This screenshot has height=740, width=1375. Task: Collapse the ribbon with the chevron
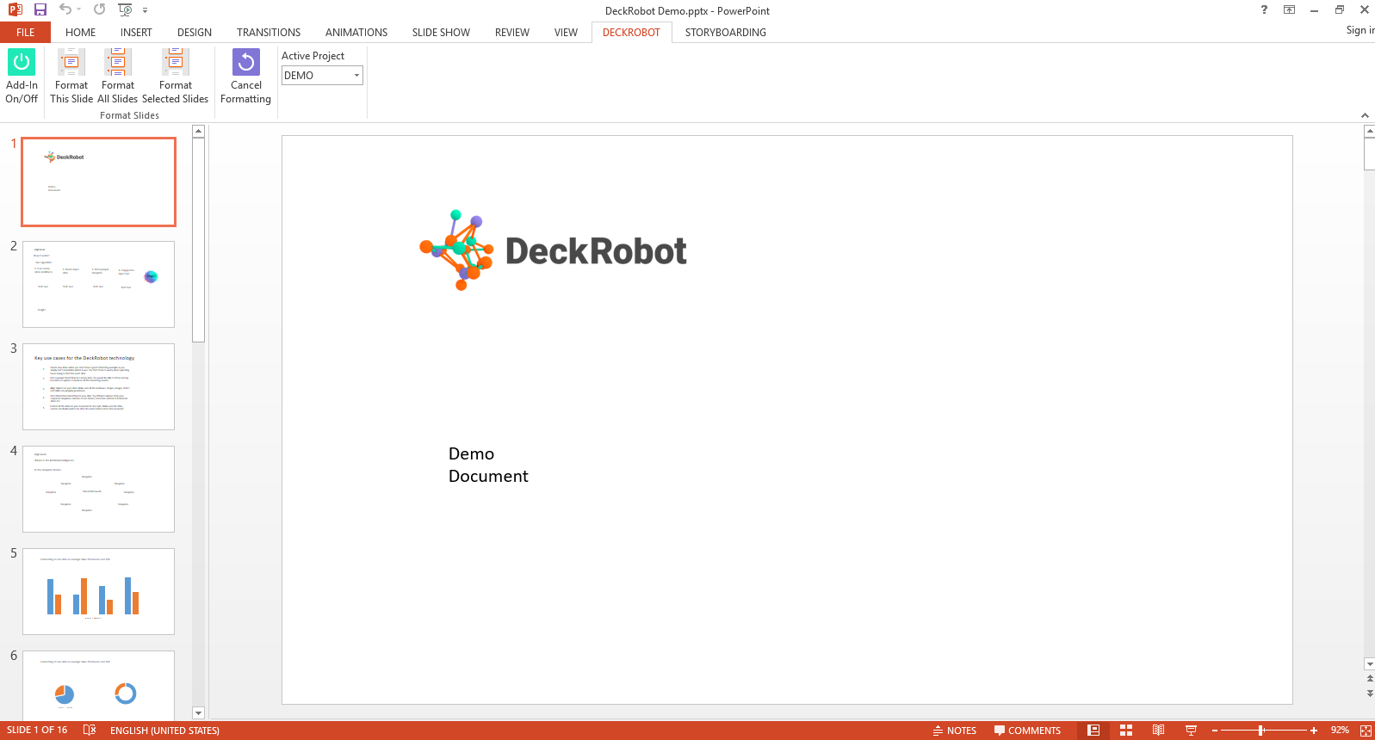point(1365,115)
